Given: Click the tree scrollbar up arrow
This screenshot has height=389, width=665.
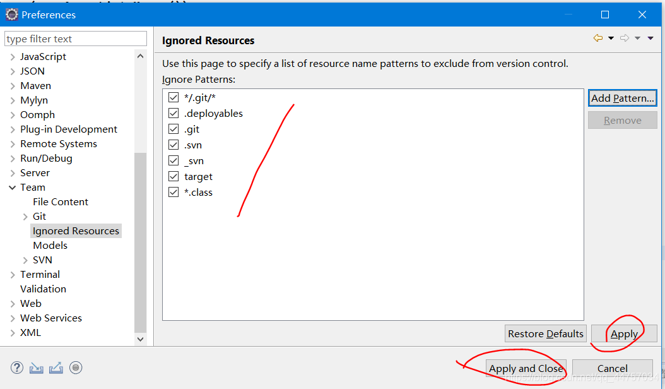Looking at the screenshot, I should point(140,56).
